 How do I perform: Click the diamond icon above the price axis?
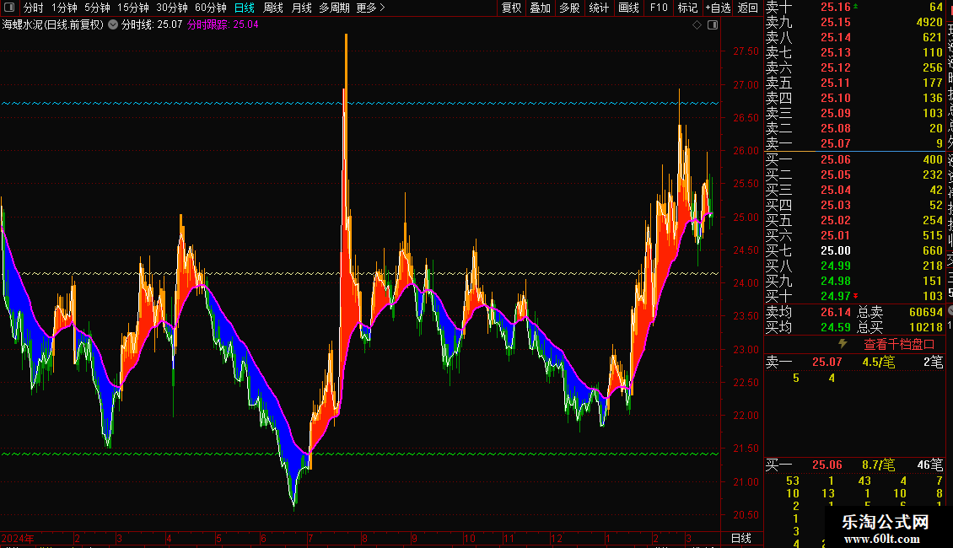pos(697,25)
